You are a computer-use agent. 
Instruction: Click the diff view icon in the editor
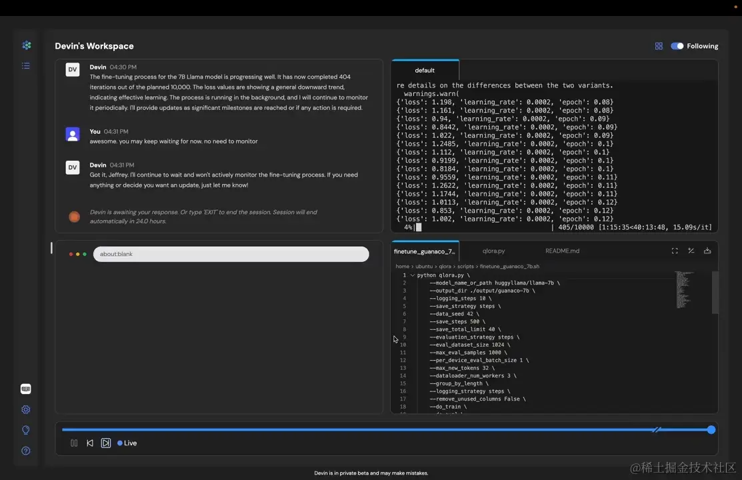coord(691,251)
